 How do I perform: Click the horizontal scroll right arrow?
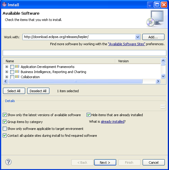coord(158,81)
